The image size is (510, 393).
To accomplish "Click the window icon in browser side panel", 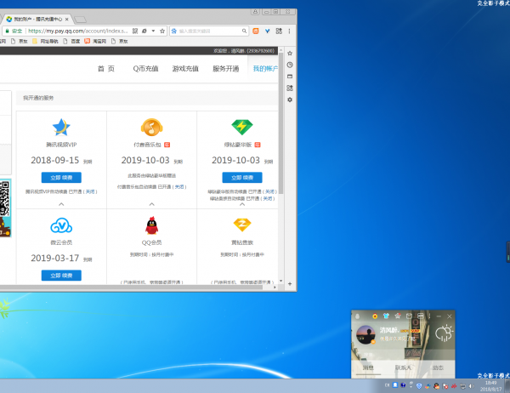I will (x=290, y=77).
